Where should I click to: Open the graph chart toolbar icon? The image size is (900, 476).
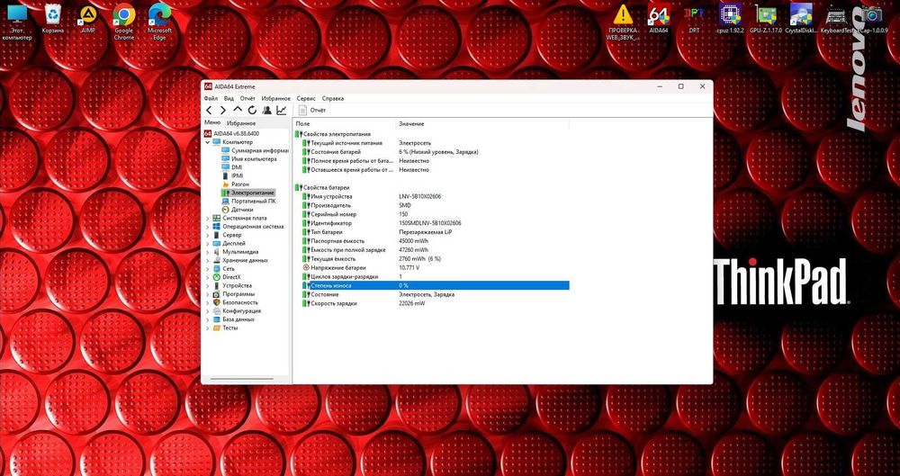pos(282,111)
